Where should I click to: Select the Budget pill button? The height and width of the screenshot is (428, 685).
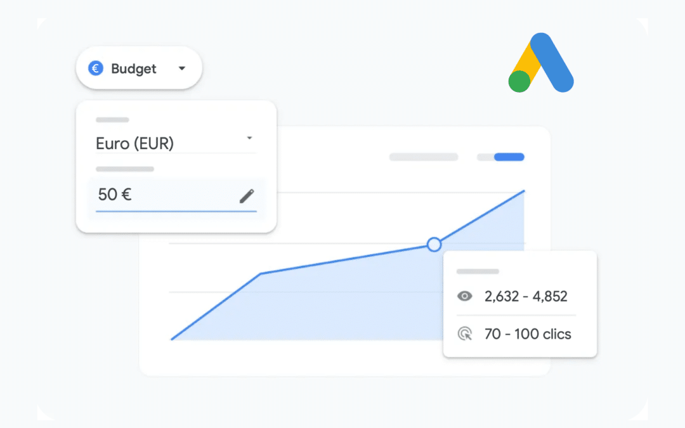139,68
